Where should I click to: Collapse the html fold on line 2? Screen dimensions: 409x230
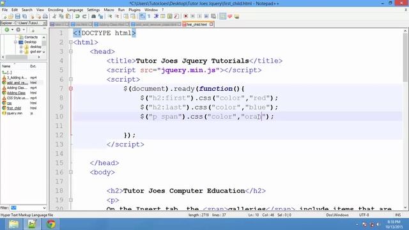click(x=71, y=42)
